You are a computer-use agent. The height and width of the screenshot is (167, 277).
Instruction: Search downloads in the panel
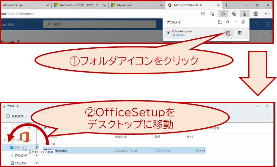[228, 22]
